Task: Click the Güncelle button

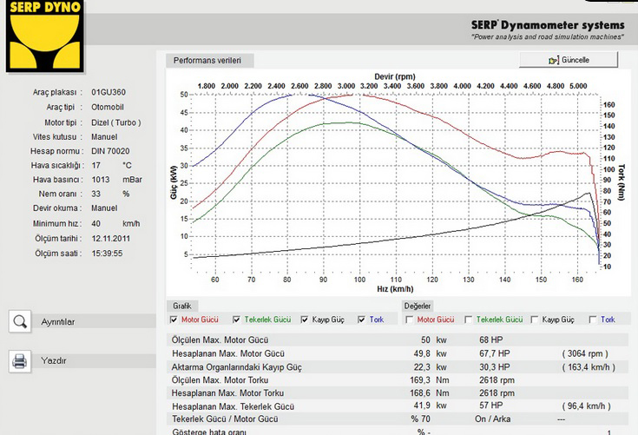Action: pyautogui.click(x=569, y=60)
